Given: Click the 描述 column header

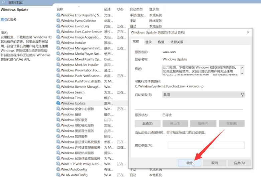Looking at the screenshot, I should 107,9.
